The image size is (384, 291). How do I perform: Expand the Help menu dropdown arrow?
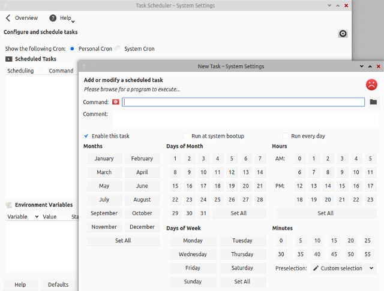point(73,22)
